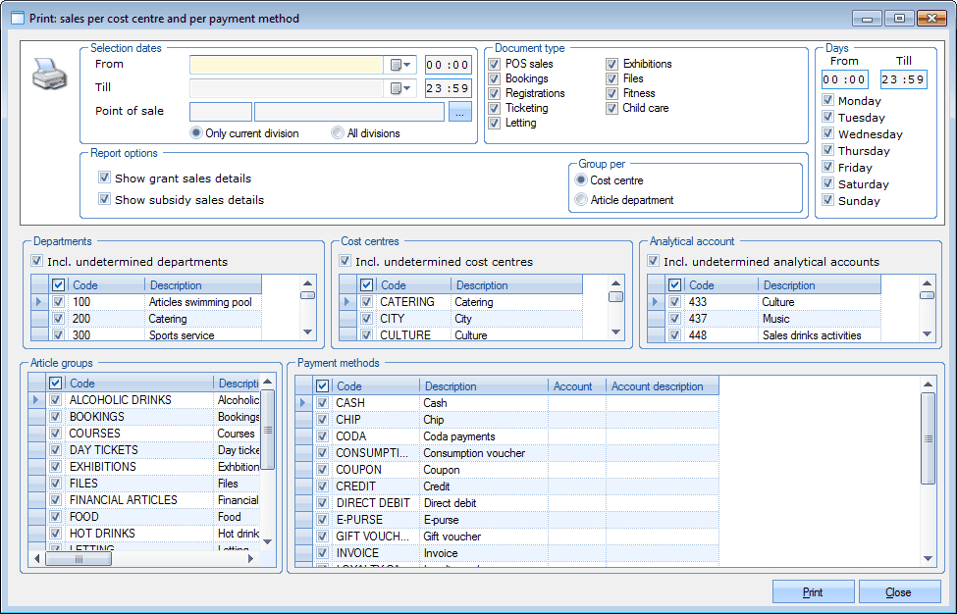
Task: Click the Close button
Action: click(898, 592)
